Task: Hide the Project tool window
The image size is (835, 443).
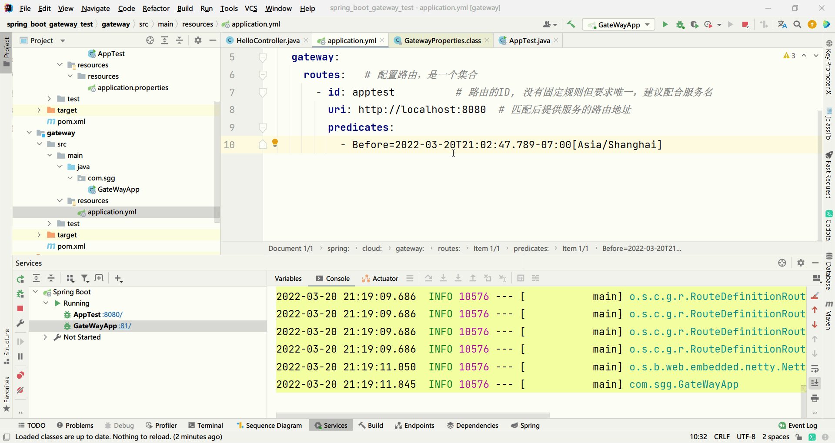Action: click(x=213, y=40)
